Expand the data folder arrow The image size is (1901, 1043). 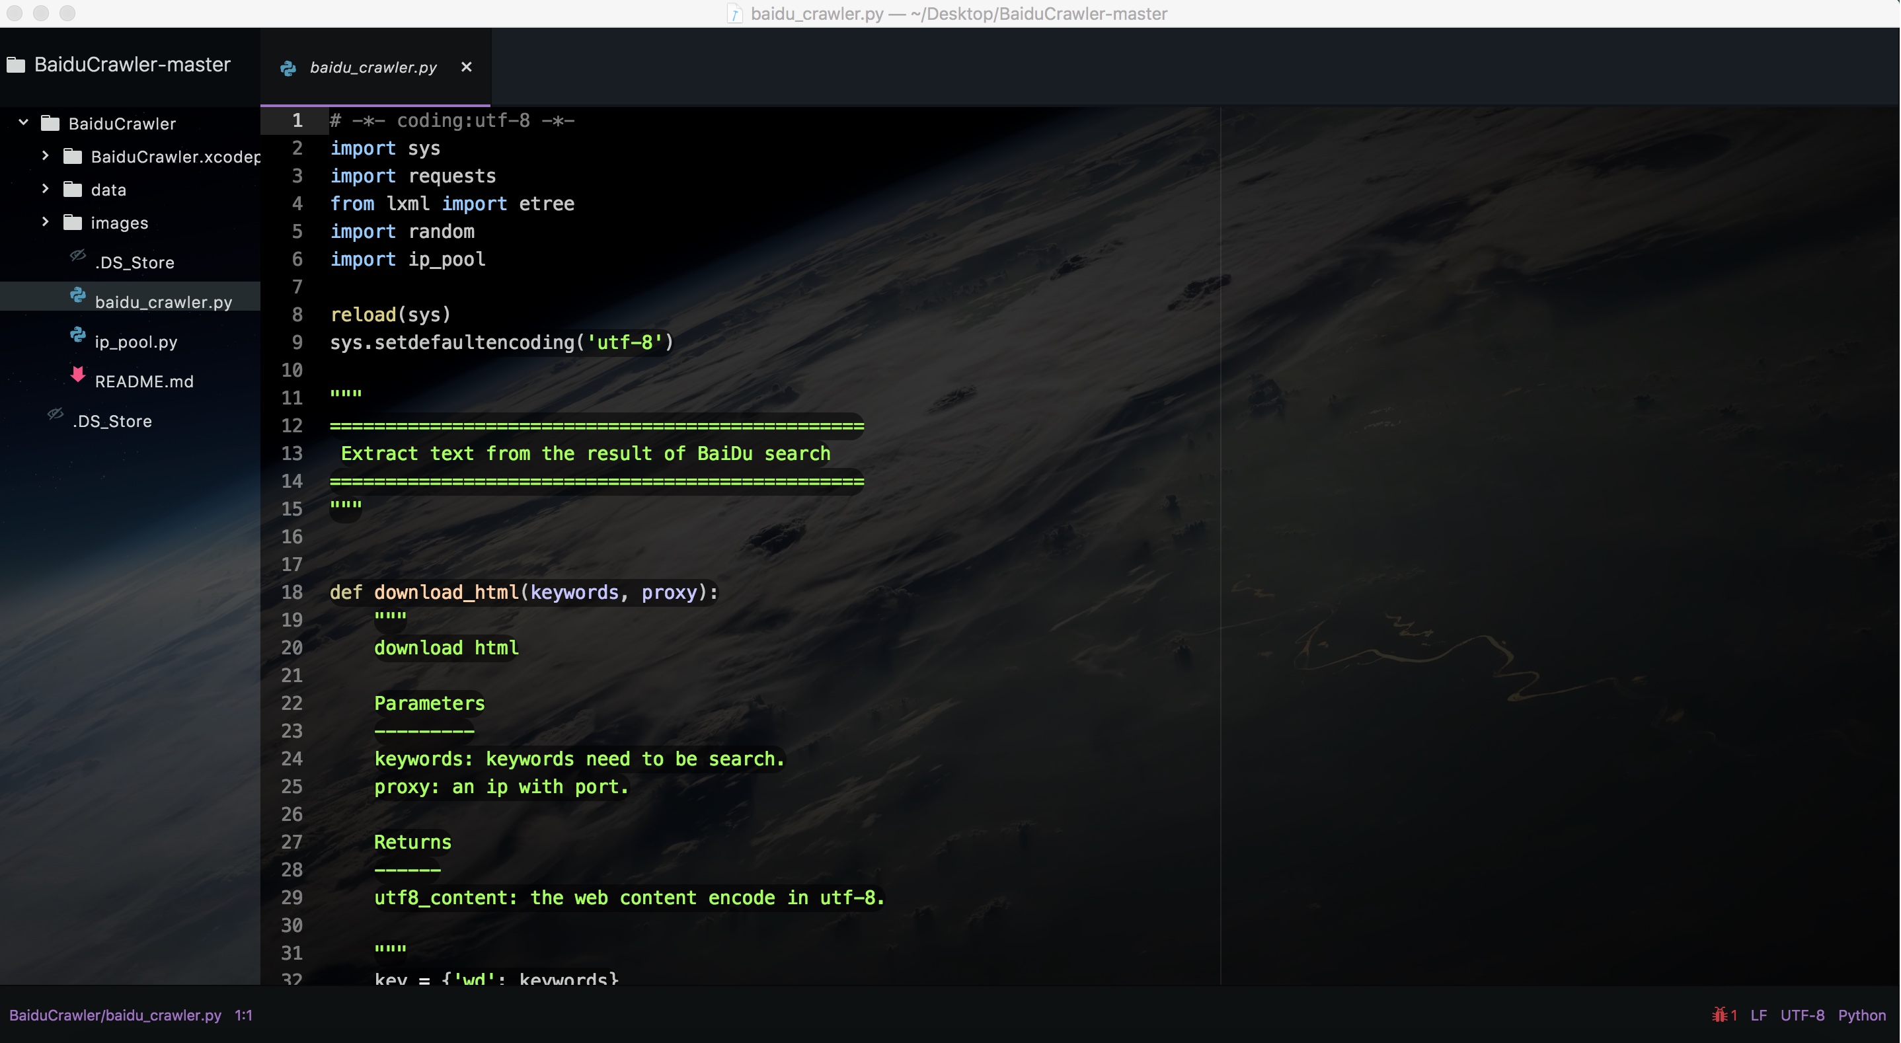[x=45, y=189]
